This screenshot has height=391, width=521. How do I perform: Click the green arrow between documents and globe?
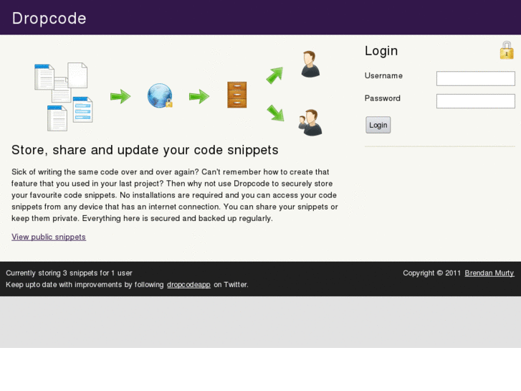(x=120, y=97)
